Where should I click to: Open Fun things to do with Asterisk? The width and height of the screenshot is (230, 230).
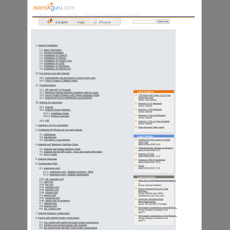click(54, 73)
